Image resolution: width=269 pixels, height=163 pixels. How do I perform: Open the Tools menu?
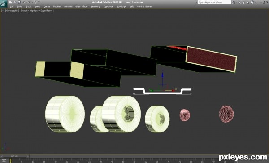(x=19, y=7)
